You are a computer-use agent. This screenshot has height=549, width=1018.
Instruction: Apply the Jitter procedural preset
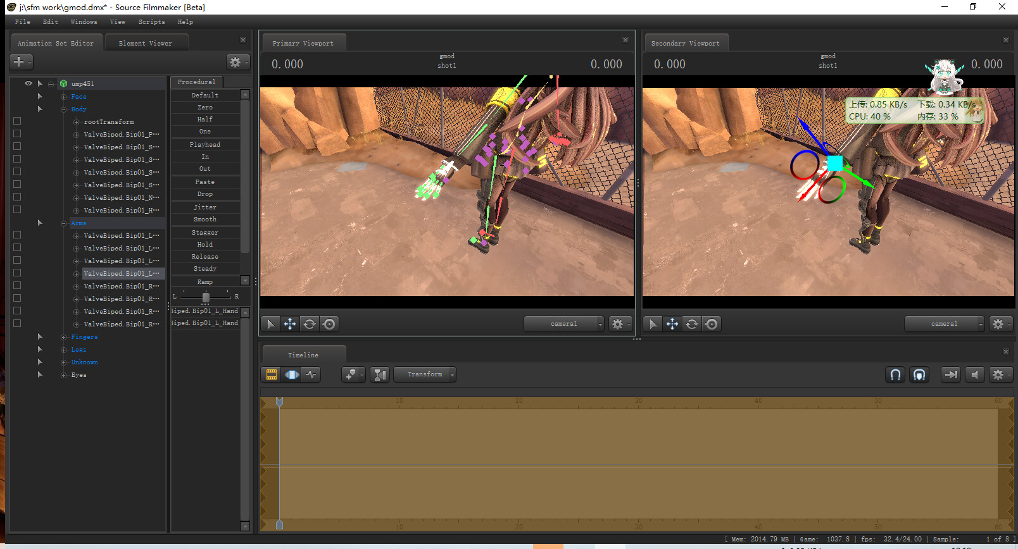tap(205, 207)
